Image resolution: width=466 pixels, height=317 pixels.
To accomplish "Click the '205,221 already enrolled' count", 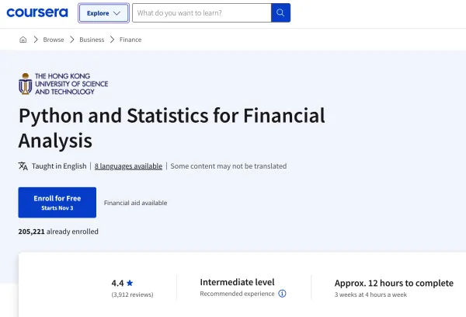I will click(x=58, y=232).
